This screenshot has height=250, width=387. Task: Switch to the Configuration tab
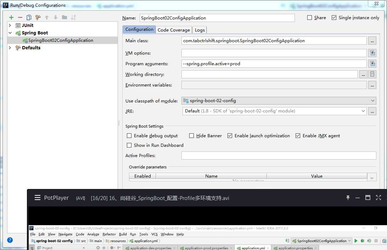click(139, 29)
